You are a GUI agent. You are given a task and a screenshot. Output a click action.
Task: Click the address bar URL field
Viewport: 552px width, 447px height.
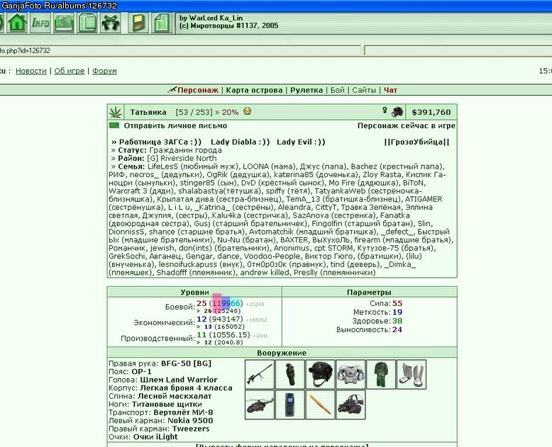[180, 50]
